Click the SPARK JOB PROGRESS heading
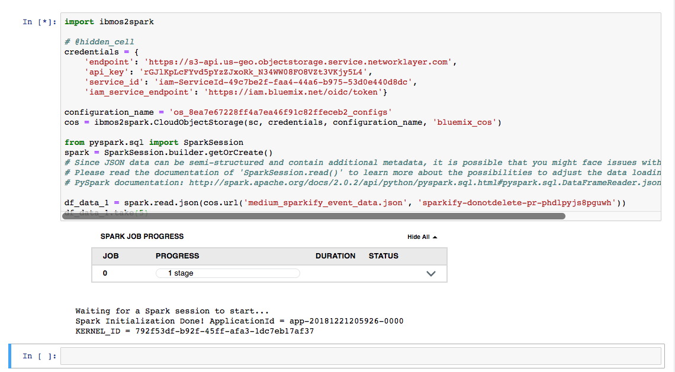675x372 pixels. pos(142,237)
